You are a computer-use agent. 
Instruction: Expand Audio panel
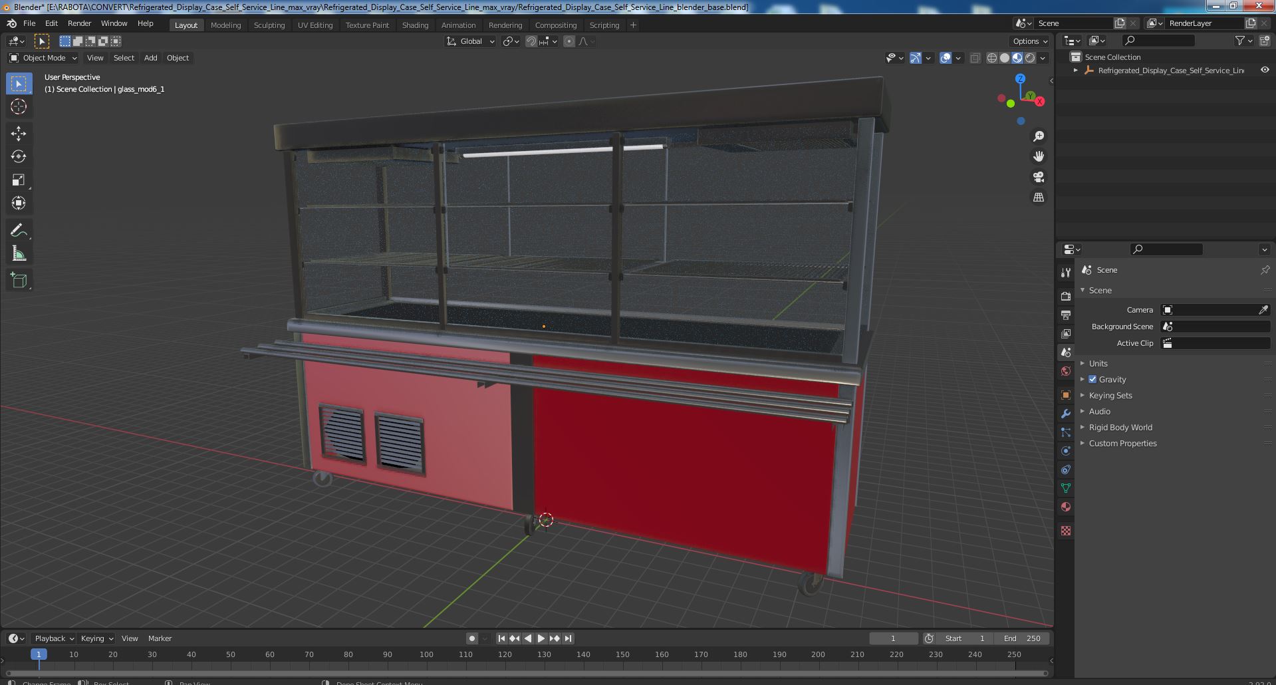(x=1099, y=411)
